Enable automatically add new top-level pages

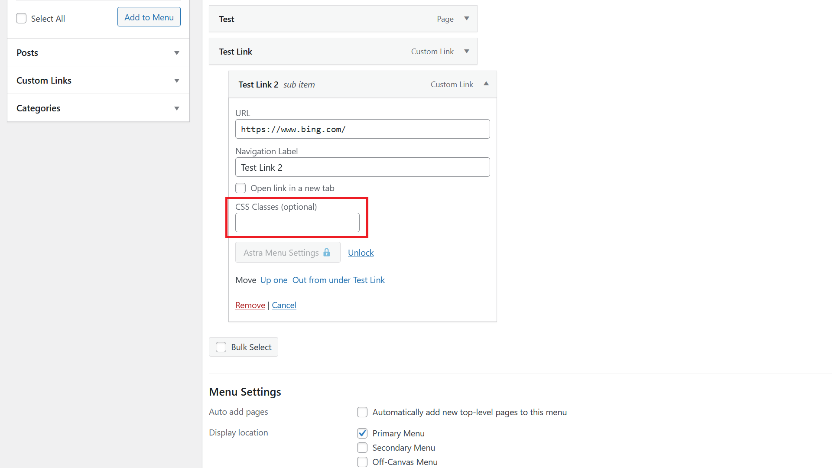point(362,412)
